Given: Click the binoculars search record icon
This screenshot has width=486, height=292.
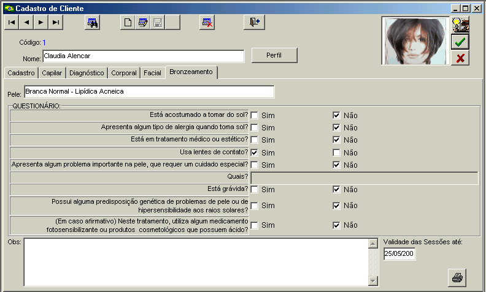Looking at the screenshot, I should tap(92, 23).
